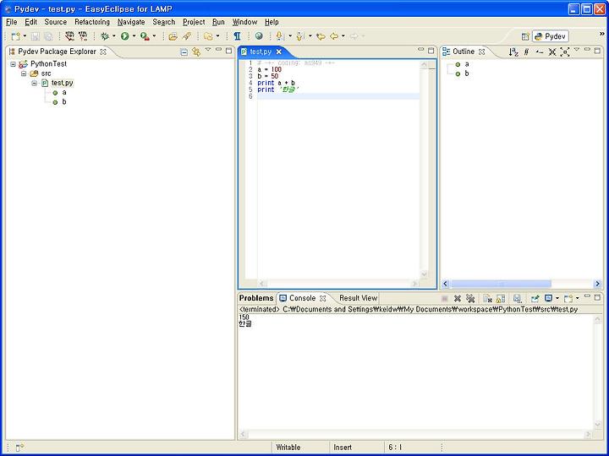This screenshot has height=456, width=609.
Task: Collapse the test.py tree node
Action: pos(34,83)
